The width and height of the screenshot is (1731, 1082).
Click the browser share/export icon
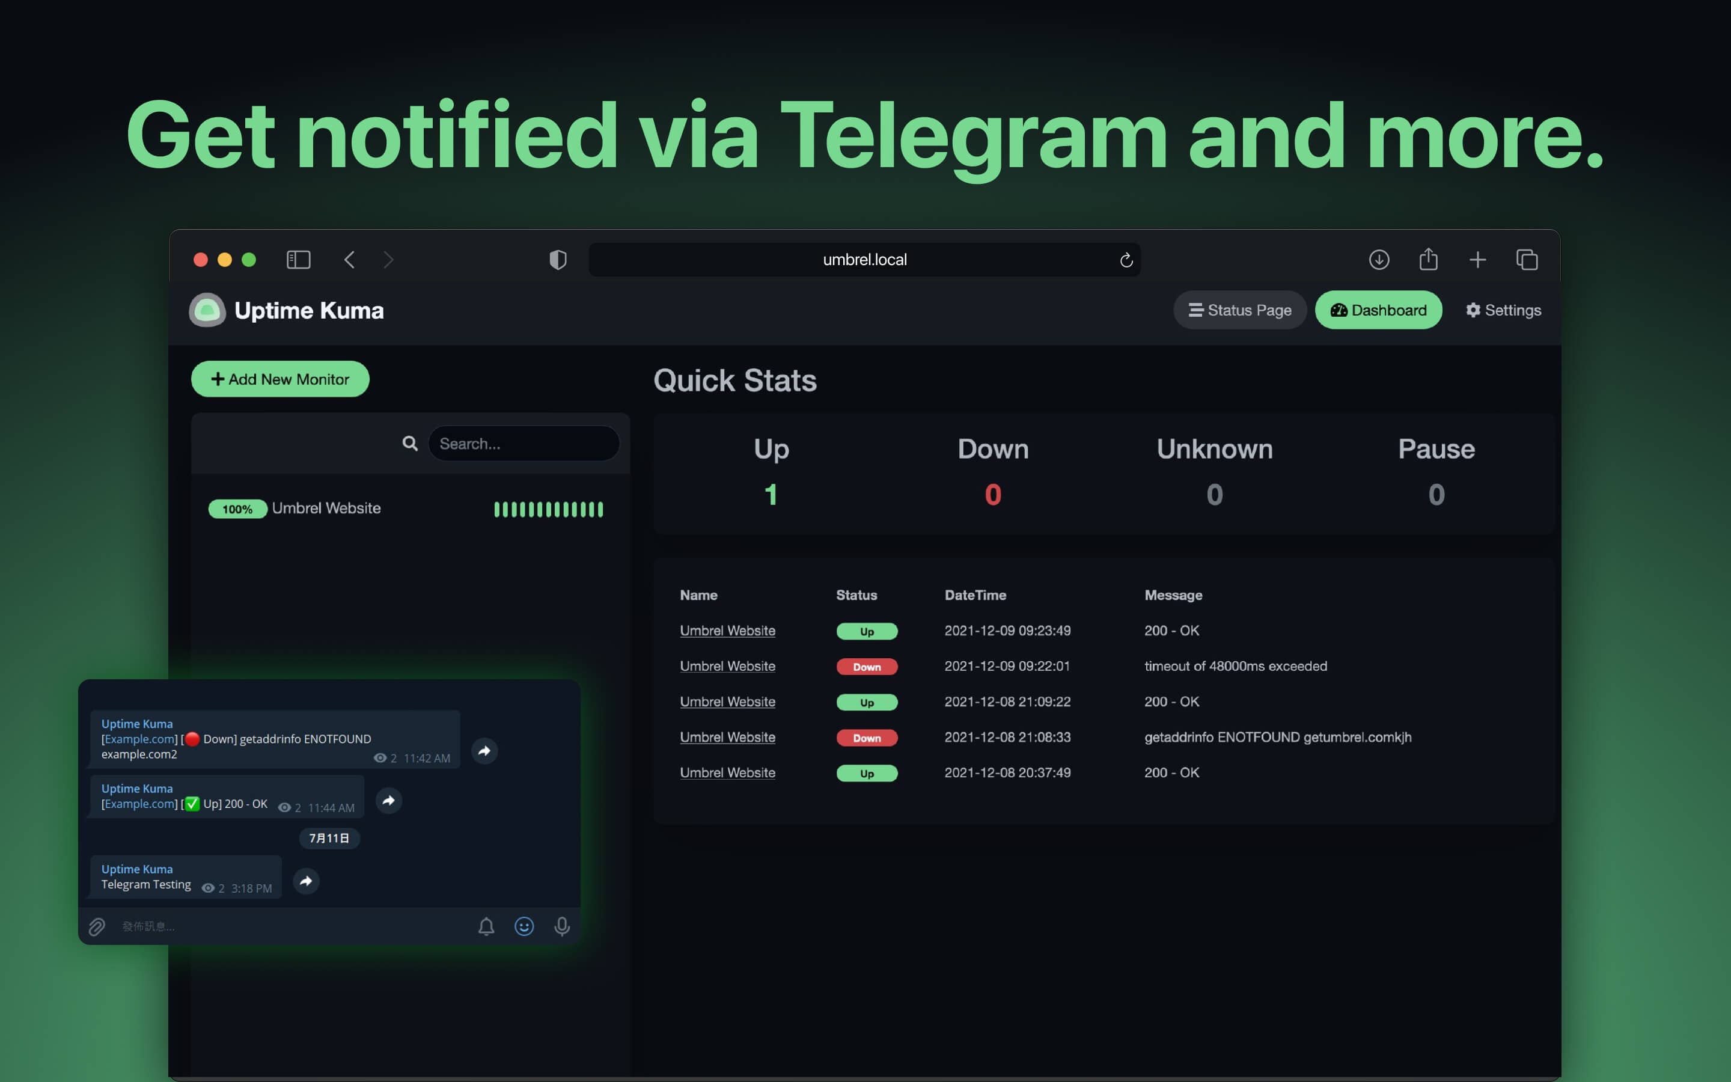(1428, 259)
